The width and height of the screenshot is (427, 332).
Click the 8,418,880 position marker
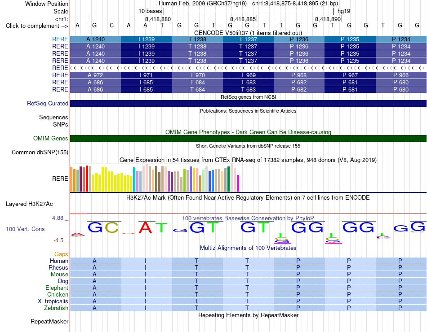(158, 19)
